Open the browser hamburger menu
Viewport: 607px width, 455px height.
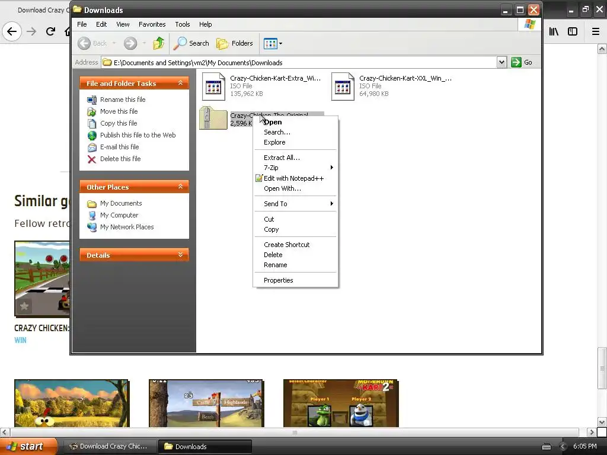(596, 31)
